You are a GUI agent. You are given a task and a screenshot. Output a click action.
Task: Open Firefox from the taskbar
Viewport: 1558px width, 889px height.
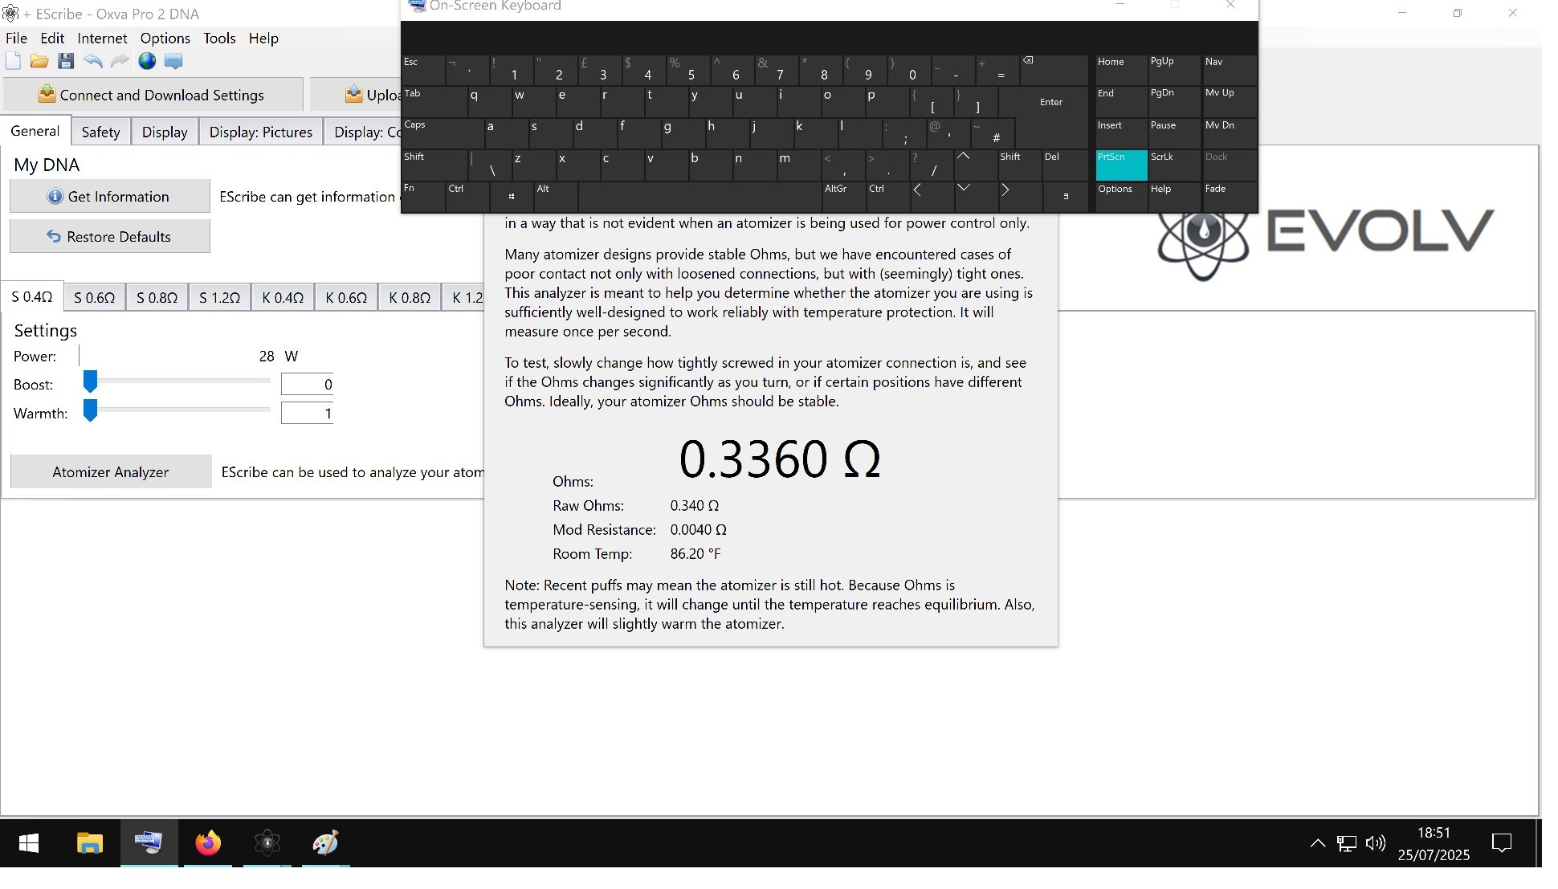[208, 842]
